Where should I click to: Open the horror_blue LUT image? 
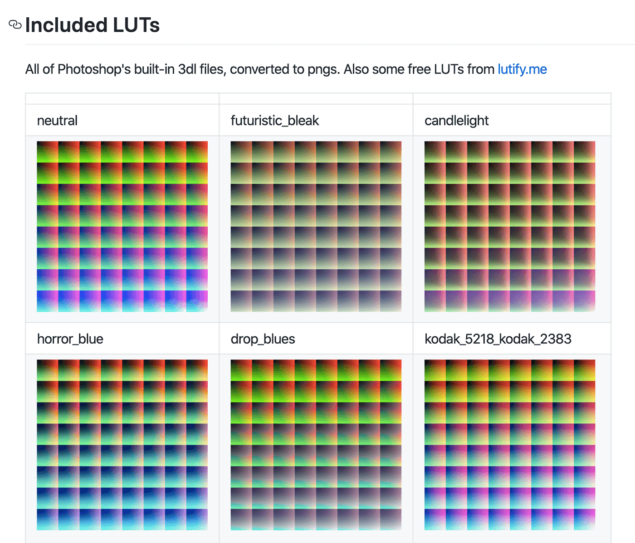[122, 445]
